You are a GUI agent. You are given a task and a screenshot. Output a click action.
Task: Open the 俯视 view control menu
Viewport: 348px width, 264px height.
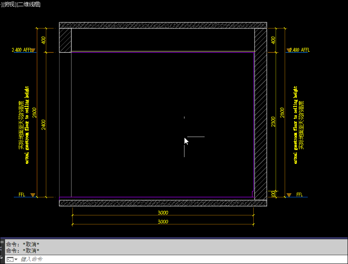click(10, 4)
